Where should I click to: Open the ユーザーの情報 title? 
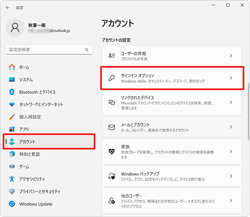tap(133, 53)
